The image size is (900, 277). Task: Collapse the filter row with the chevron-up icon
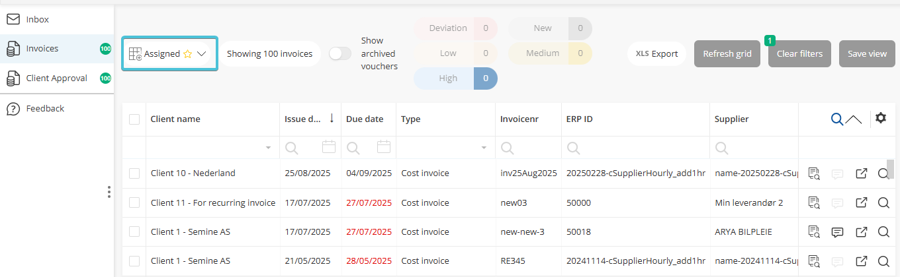[854, 119]
